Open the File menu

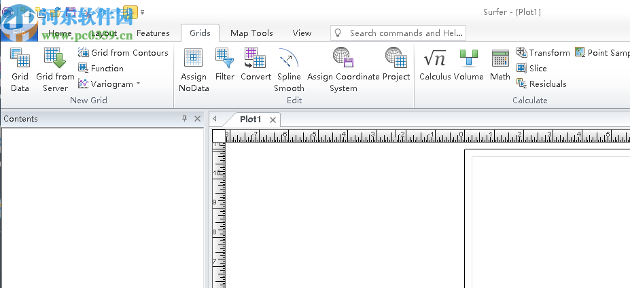click(x=19, y=33)
